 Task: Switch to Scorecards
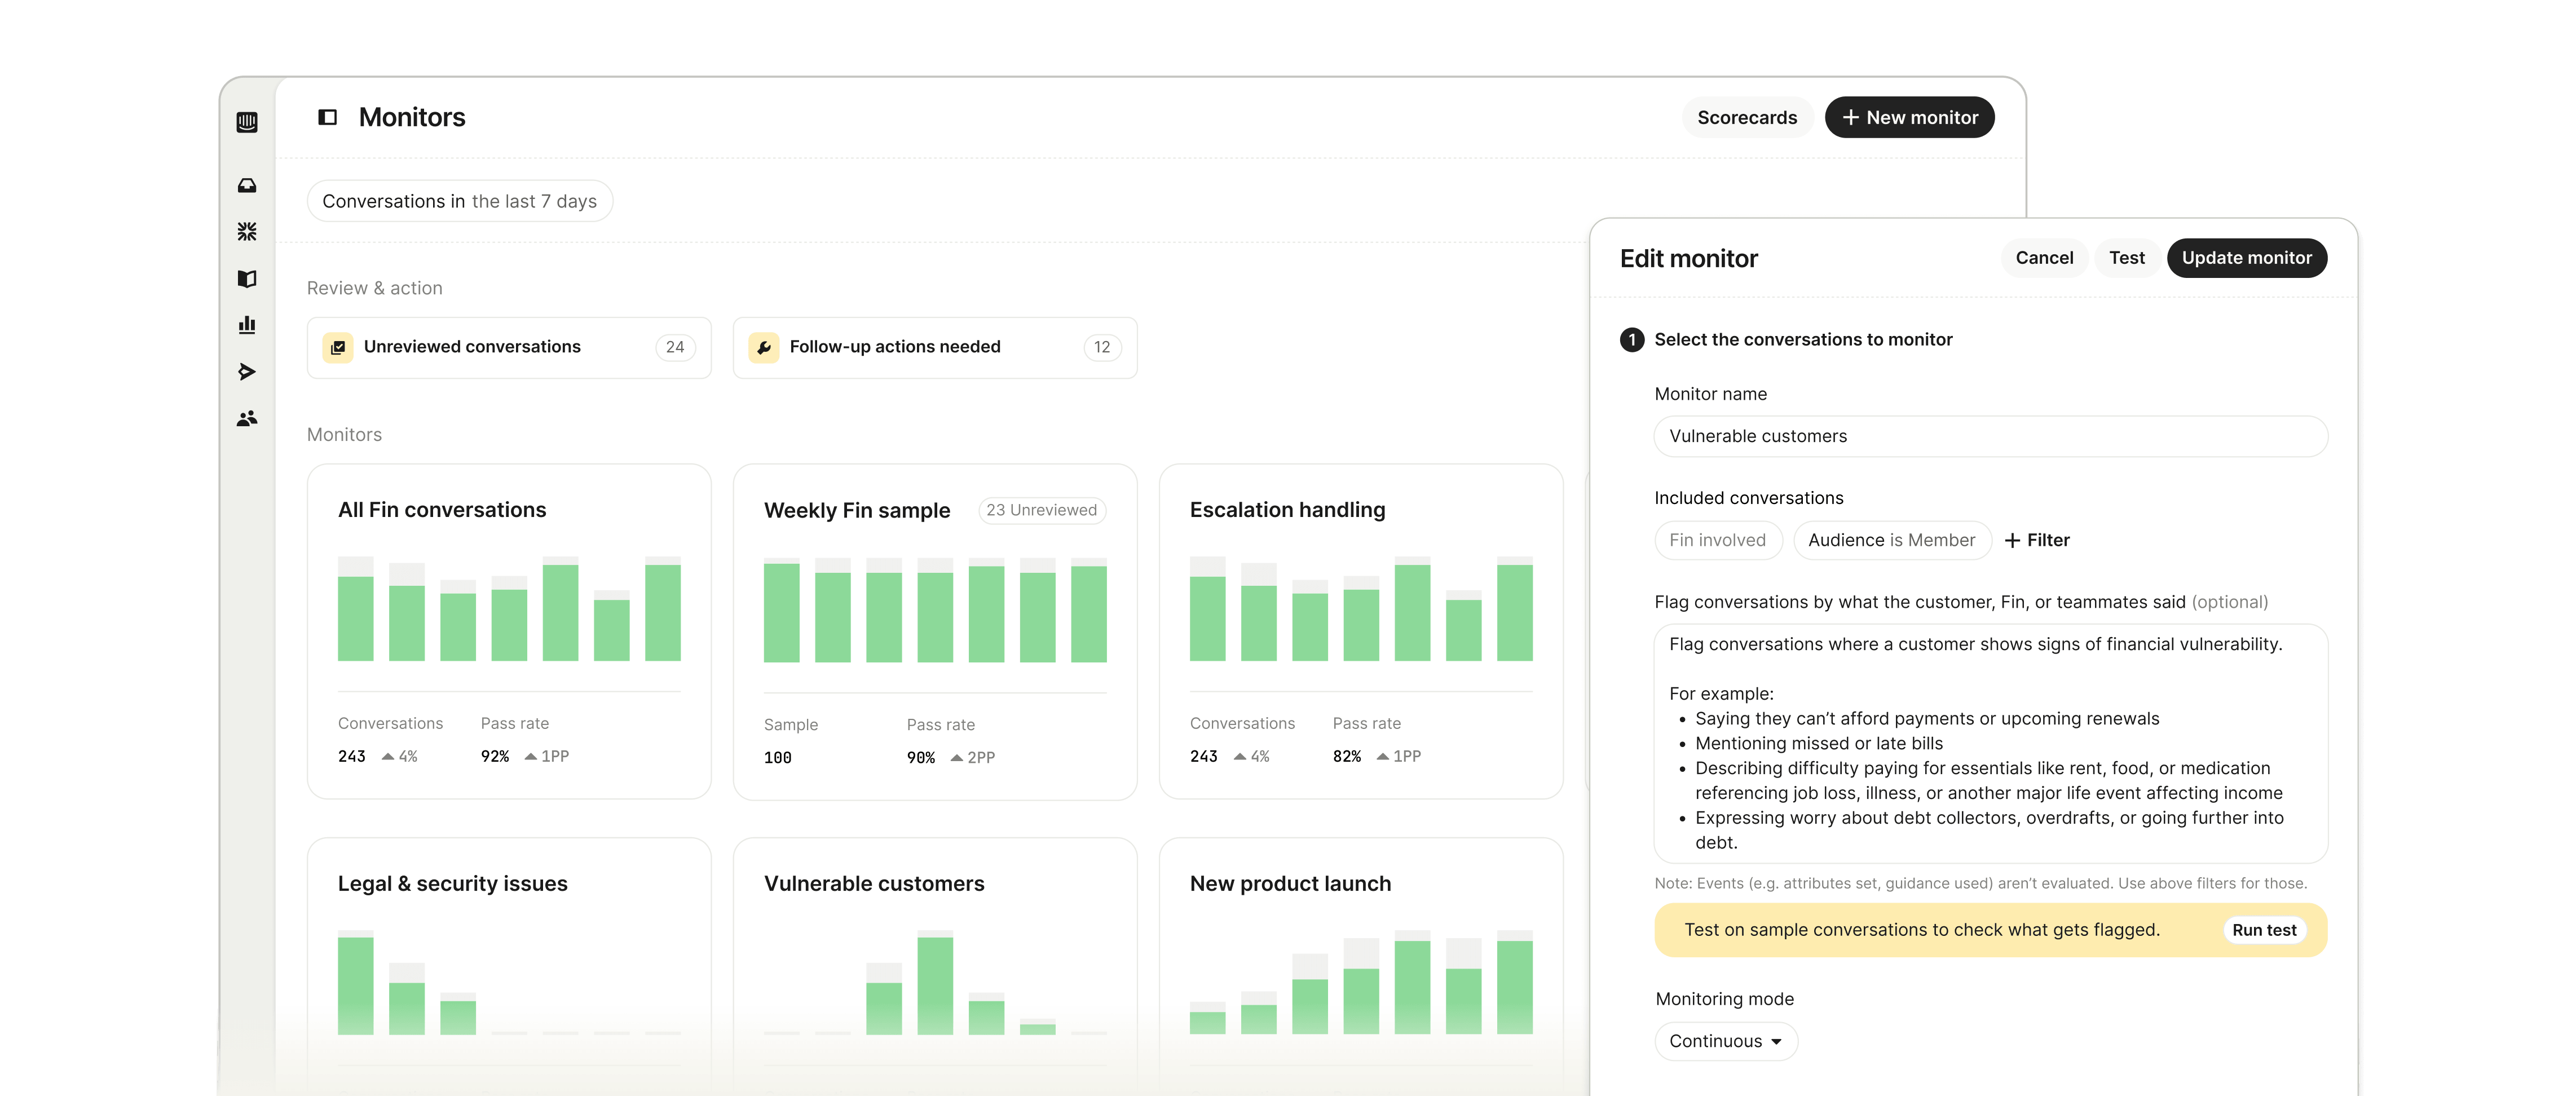click(1746, 118)
